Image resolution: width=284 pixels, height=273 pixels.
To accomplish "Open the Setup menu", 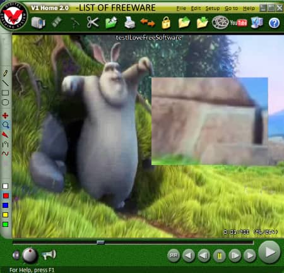I will point(213,8).
